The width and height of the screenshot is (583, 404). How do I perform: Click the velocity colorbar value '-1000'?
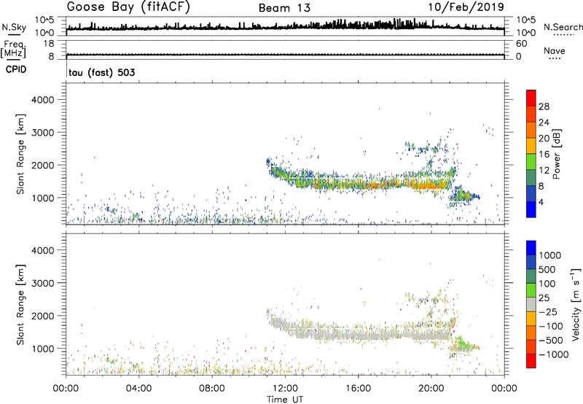[x=554, y=354]
